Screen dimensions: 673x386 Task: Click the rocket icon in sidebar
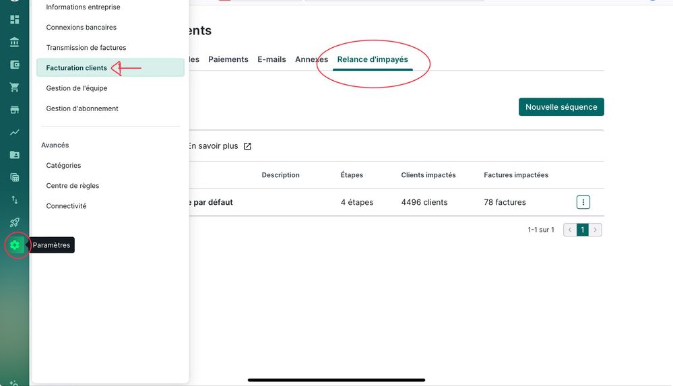[x=14, y=222]
